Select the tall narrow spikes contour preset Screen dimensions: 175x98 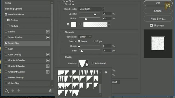coord(61,79)
